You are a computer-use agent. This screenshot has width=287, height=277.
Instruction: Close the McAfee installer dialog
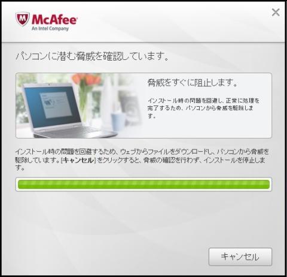pos(276,13)
